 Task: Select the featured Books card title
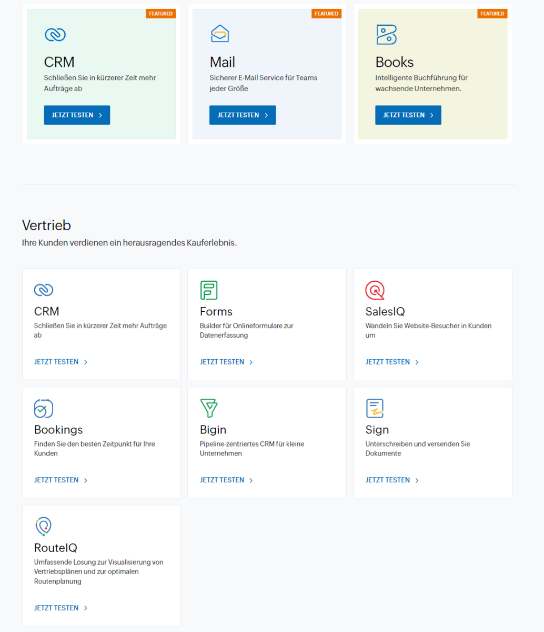[x=395, y=62]
